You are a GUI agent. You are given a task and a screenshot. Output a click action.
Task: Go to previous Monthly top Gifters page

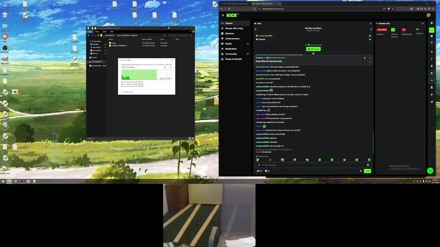[x=255, y=29]
